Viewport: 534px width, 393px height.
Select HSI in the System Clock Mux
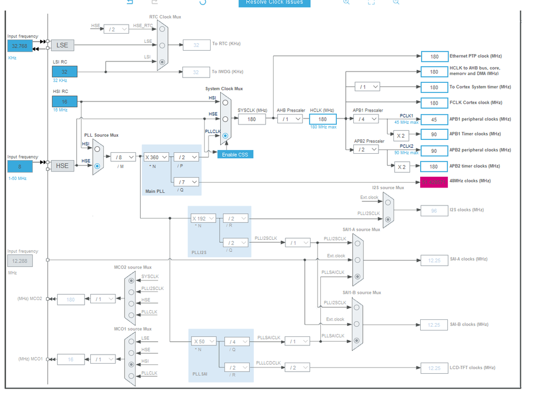(x=225, y=103)
